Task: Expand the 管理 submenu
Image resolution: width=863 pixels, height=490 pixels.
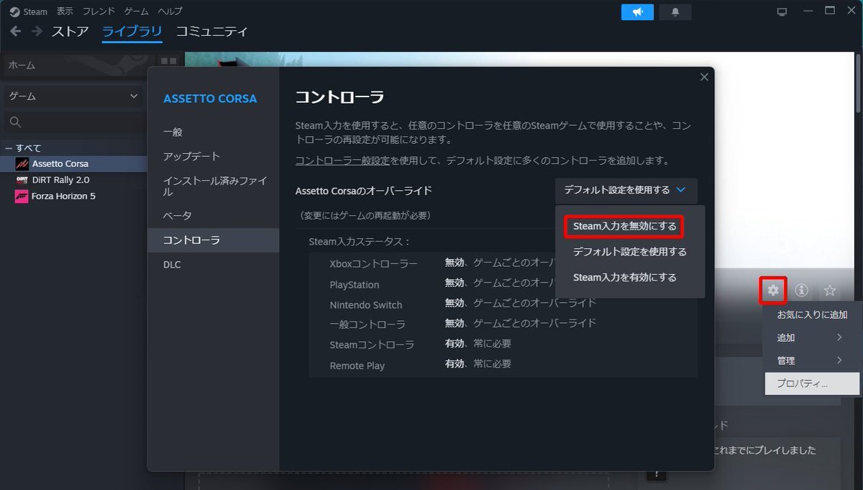Action: (812, 360)
